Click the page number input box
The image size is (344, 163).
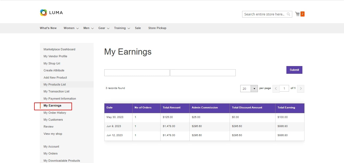click(x=284, y=88)
